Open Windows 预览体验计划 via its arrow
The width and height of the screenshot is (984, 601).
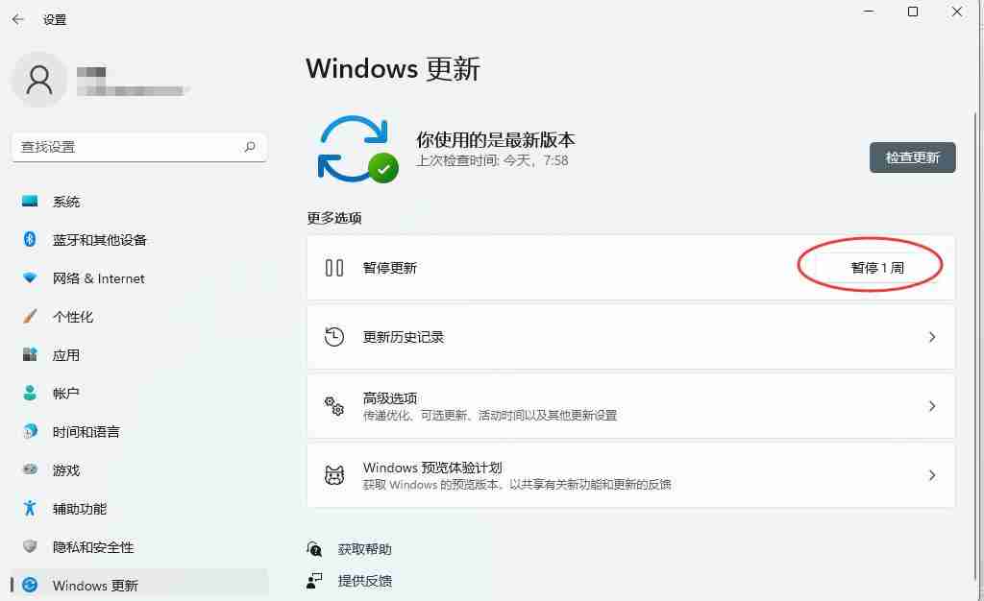(x=931, y=474)
